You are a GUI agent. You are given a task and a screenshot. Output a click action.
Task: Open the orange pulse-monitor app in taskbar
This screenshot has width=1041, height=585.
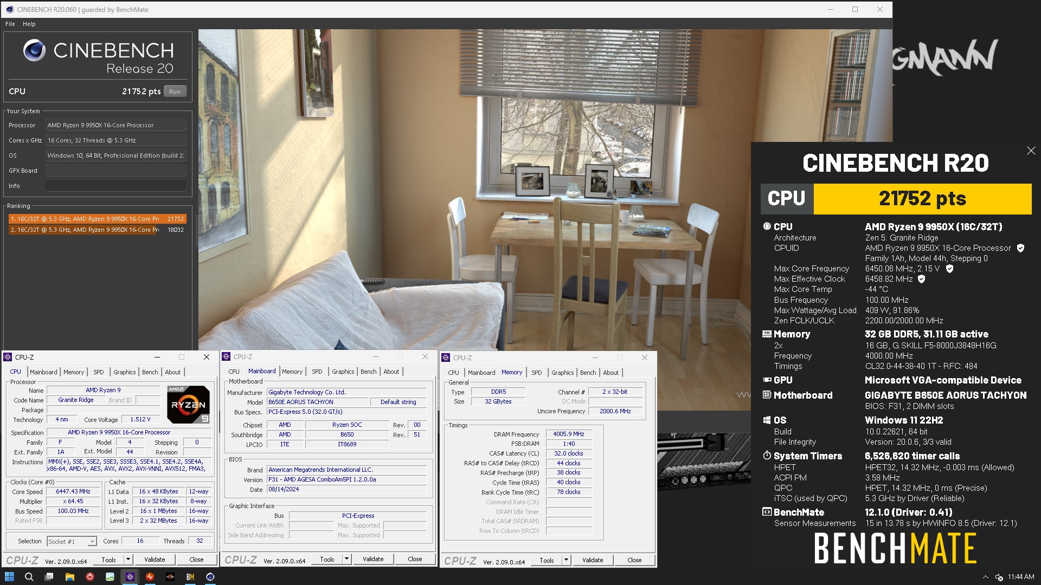(x=150, y=577)
